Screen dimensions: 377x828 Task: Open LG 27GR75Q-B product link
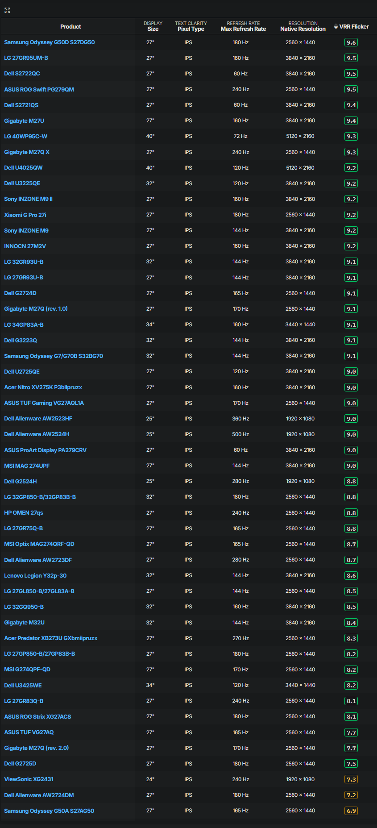tap(23, 528)
